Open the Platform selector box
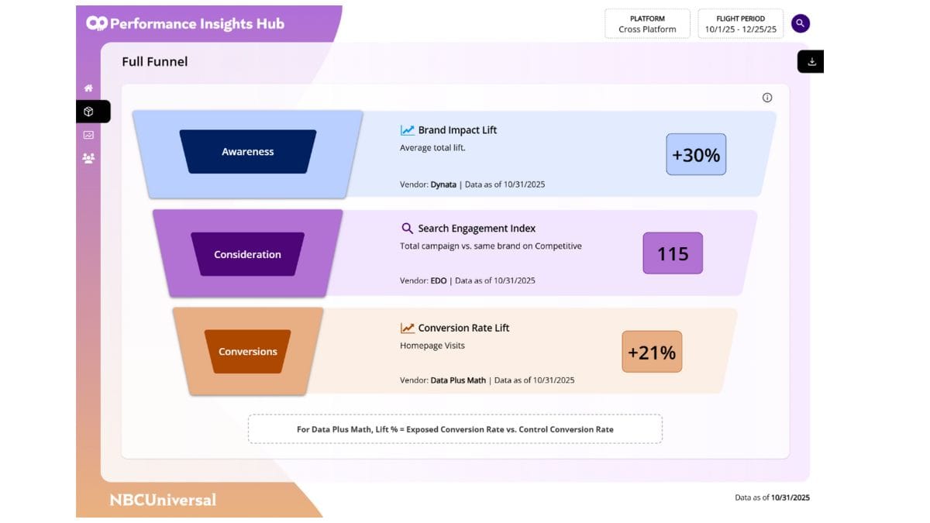Screen dimensions: 930x523 click(647, 24)
